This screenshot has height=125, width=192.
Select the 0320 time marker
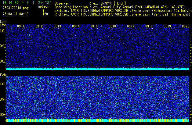coord(186,26)
